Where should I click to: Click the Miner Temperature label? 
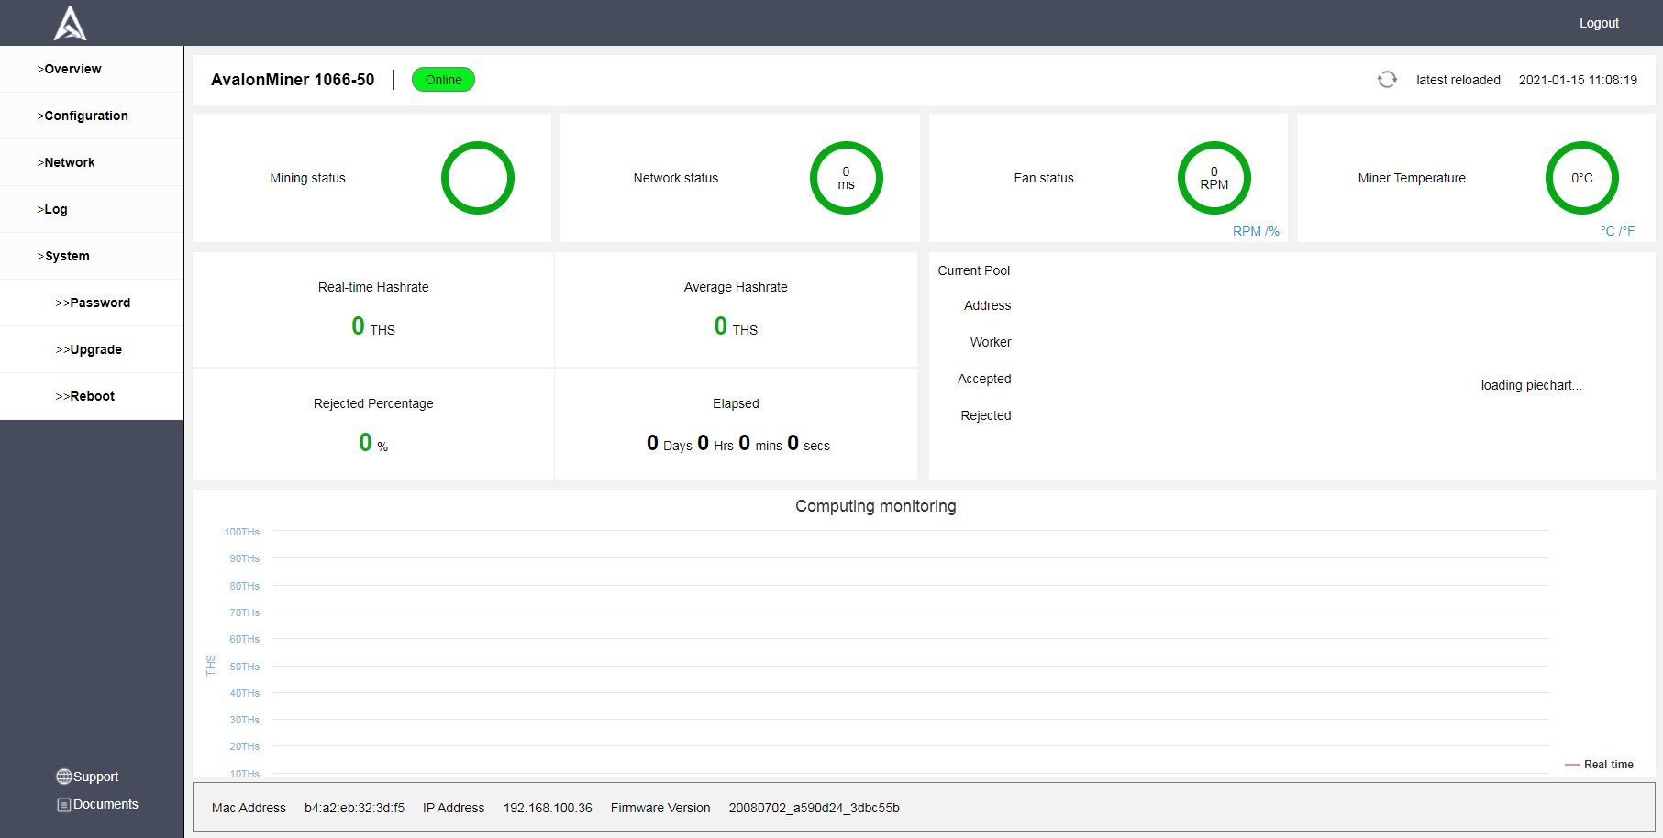pyautogui.click(x=1412, y=178)
